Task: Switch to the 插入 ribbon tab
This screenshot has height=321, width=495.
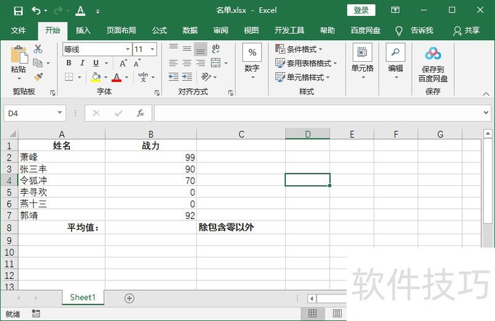Action: coord(83,30)
